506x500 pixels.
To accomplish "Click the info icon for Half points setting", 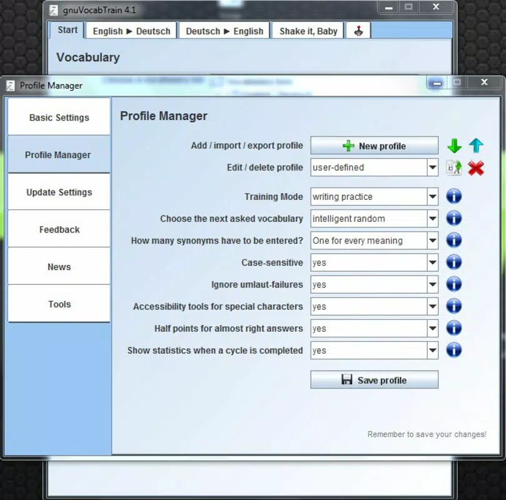I will [453, 328].
